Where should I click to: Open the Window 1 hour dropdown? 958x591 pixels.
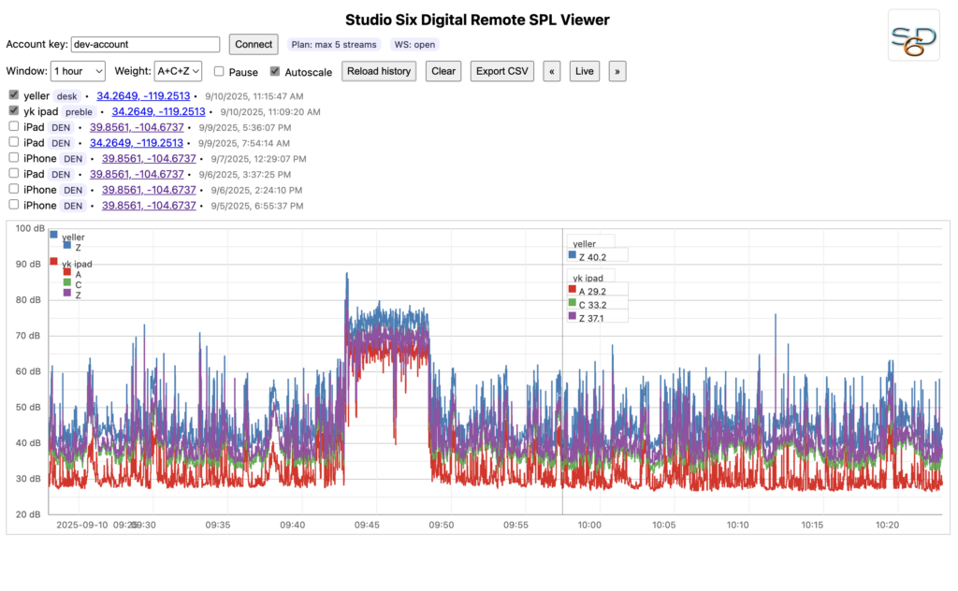tap(78, 71)
